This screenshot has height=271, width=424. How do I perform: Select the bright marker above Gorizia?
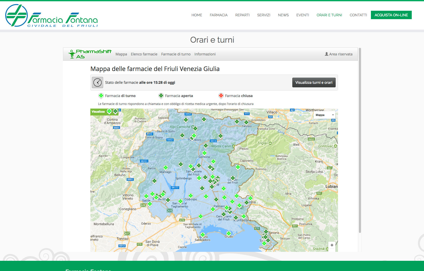[250, 198]
